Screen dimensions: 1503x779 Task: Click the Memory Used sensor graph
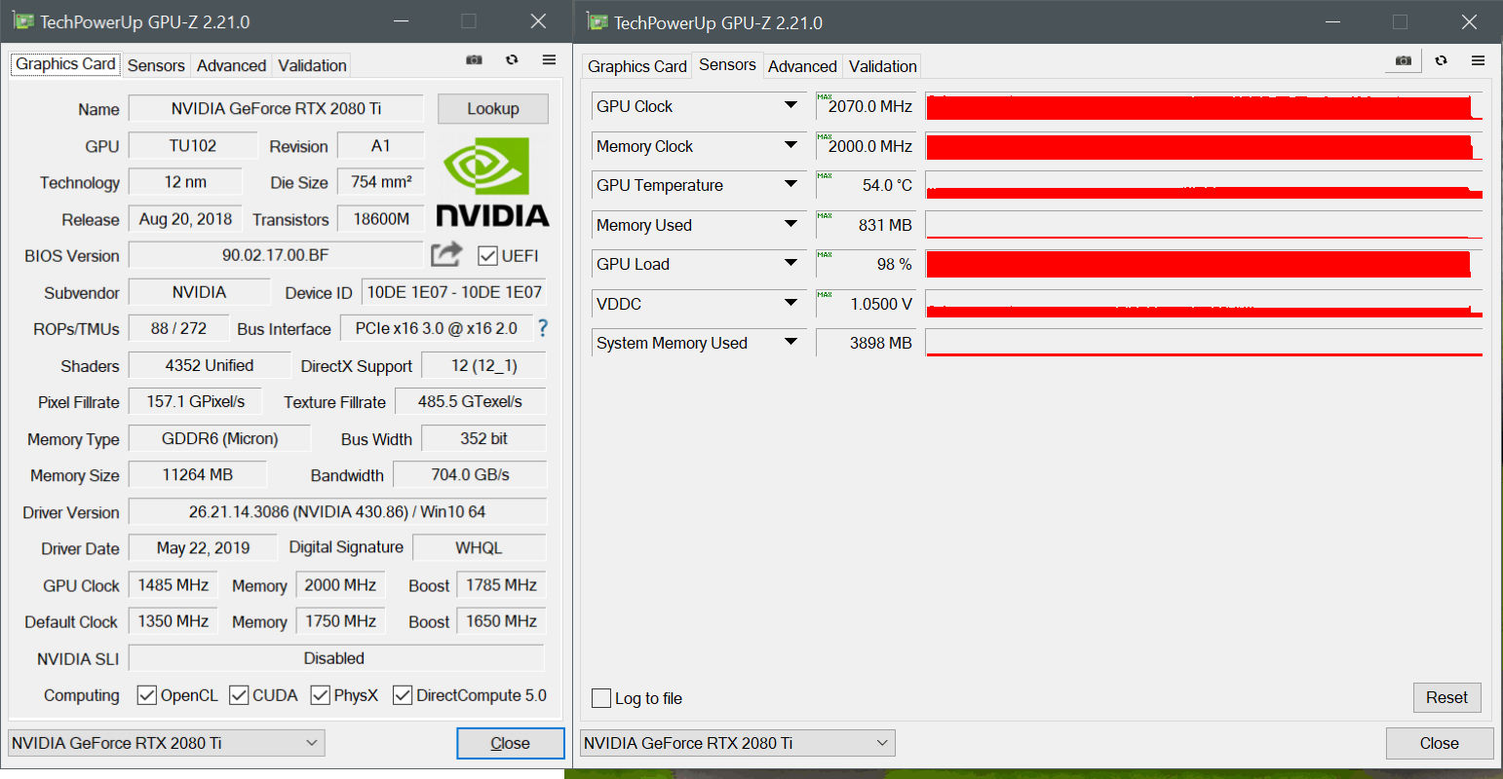coord(1204,225)
